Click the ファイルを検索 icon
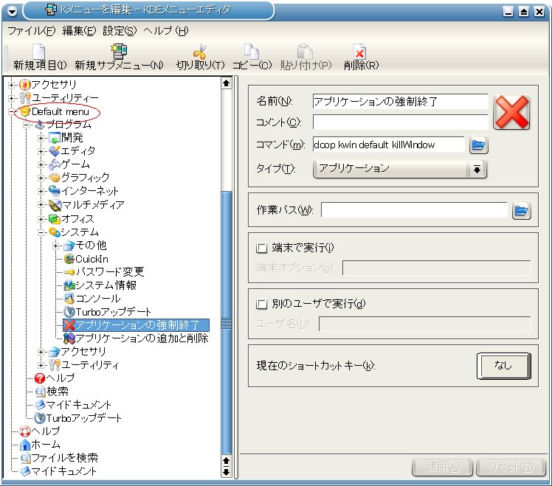Viewport: 552px width, 486px height. click(25, 458)
